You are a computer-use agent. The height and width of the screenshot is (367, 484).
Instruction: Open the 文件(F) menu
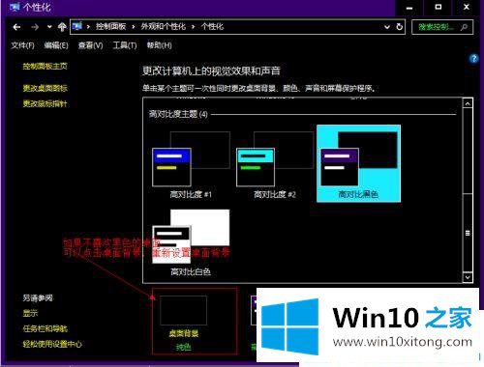[x=22, y=45]
